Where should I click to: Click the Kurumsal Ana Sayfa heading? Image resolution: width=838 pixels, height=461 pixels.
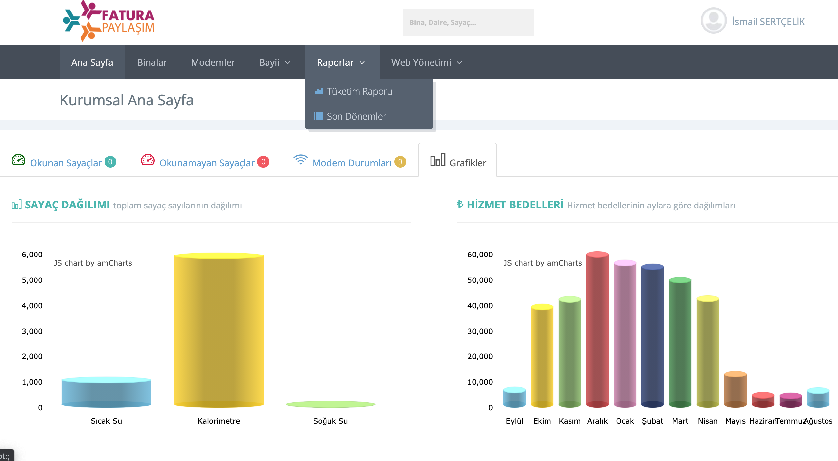[127, 100]
